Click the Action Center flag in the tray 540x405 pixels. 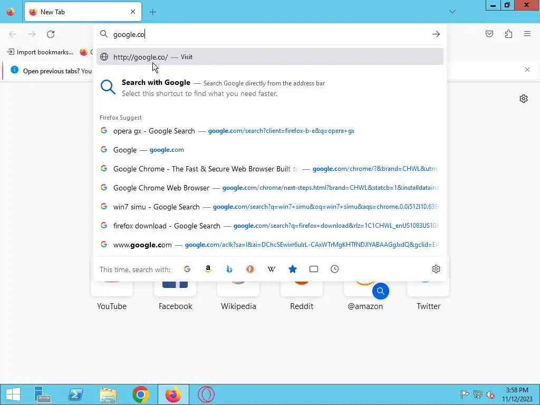pos(465,394)
